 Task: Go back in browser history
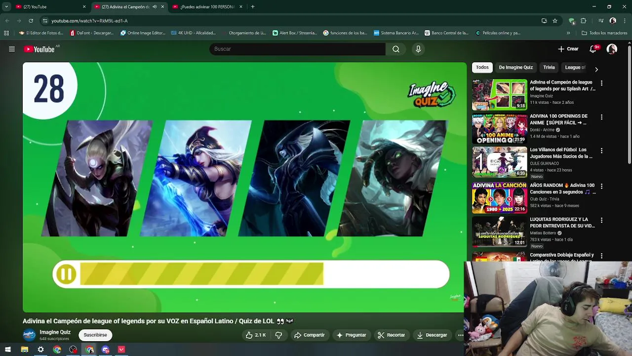click(x=7, y=21)
